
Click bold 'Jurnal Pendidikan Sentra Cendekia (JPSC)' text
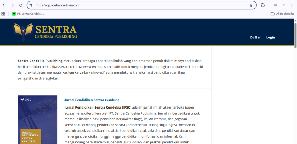[98, 108]
